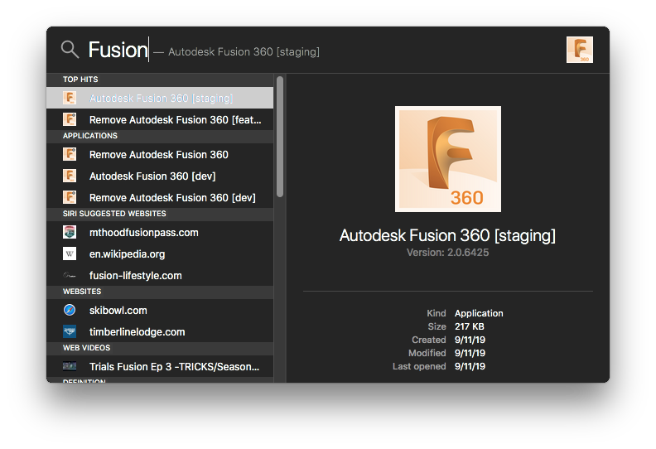This screenshot has width=656, height=449.
Task: Select Remove Autodesk Fusion 360 [feat... result
Action: (x=160, y=119)
